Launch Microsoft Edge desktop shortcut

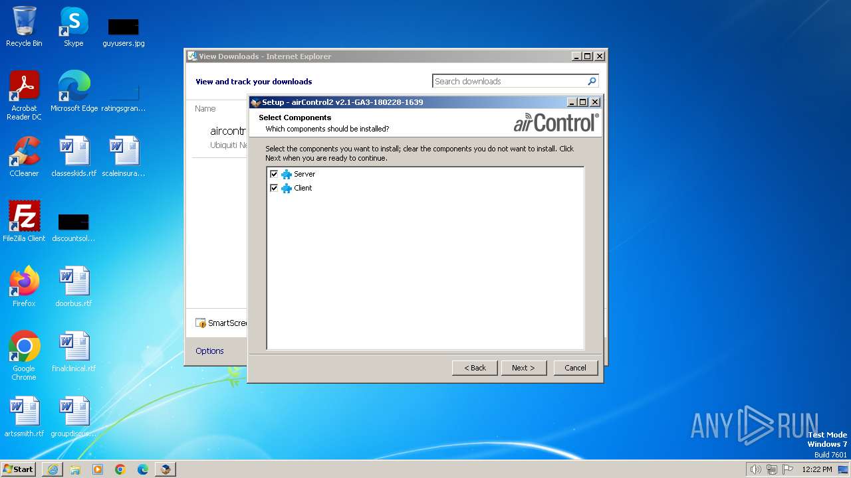pos(74,91)
